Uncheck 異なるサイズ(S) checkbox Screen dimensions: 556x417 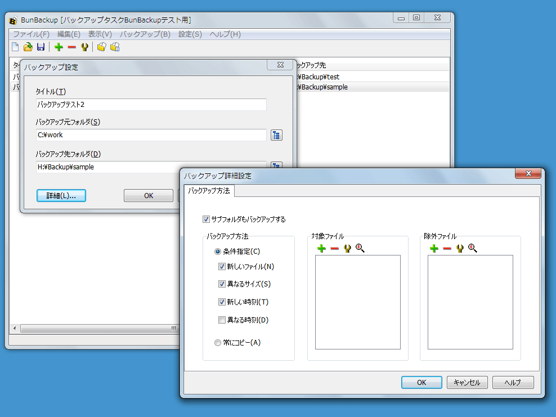tap(222, 284)
